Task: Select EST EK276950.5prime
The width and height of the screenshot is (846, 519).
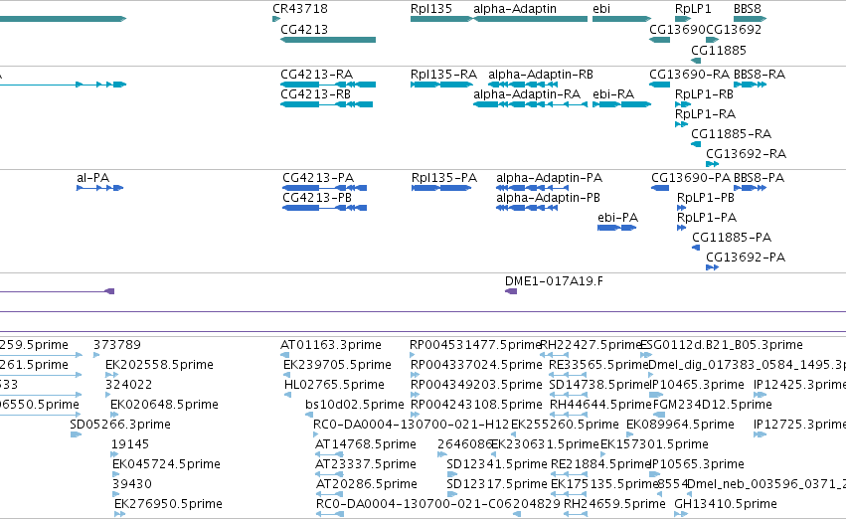Action: pos(168,504)
